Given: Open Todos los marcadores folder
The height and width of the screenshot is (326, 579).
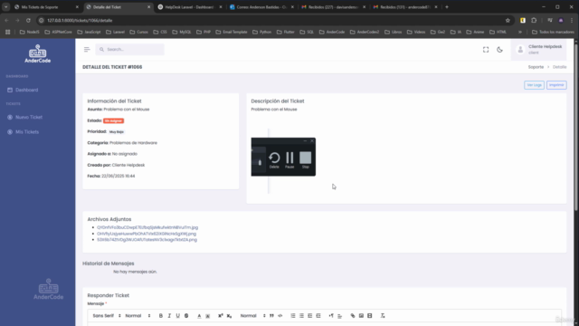Looking at the screenshot, I should click(553, 33).
